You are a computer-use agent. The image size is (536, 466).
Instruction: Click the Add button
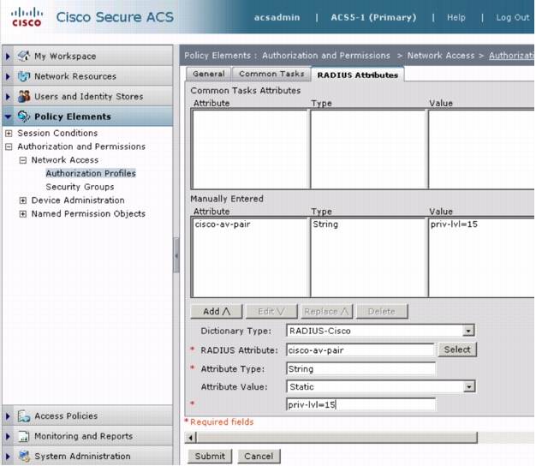tap(217, 312)
